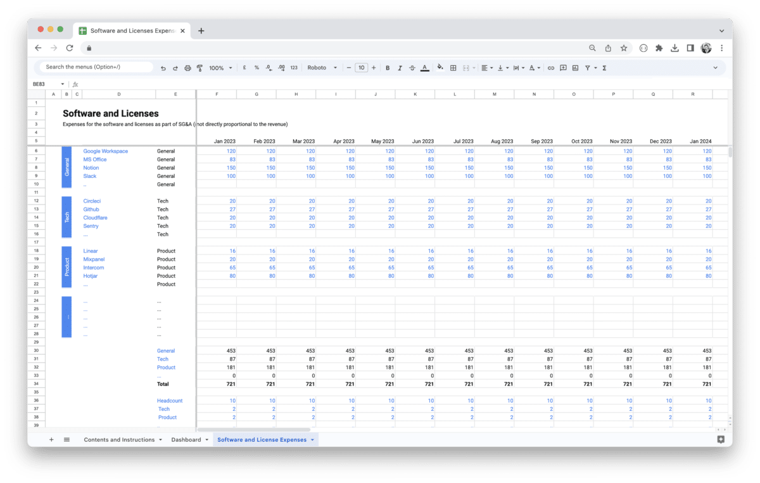This screenshot has width=760, height=483.
Task: Open the Fill color tool
Action: 440,67
